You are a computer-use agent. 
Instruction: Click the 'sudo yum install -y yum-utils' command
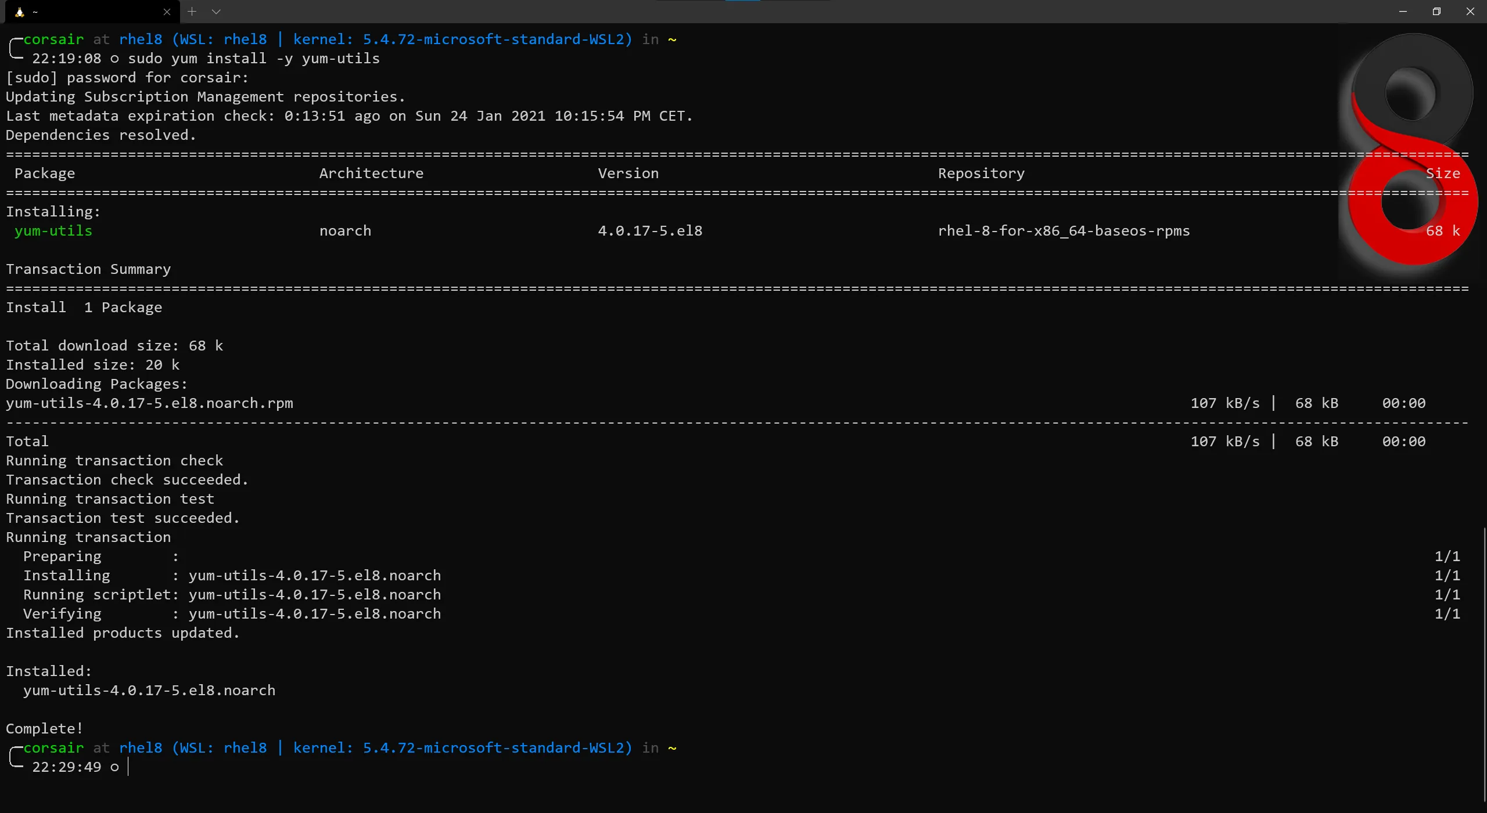[x=253, y=59]
